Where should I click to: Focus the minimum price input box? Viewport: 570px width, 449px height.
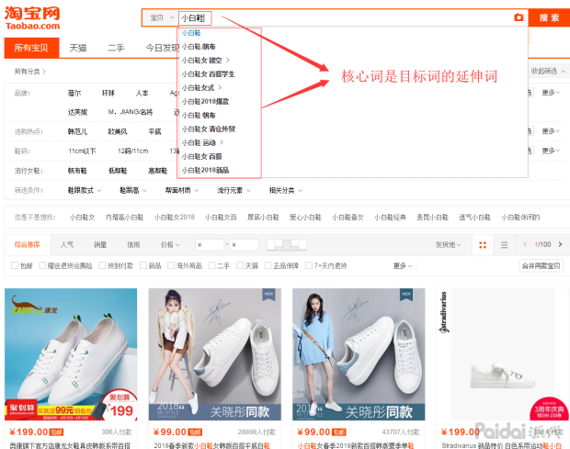pyautogui.click(x=210, y=244)
